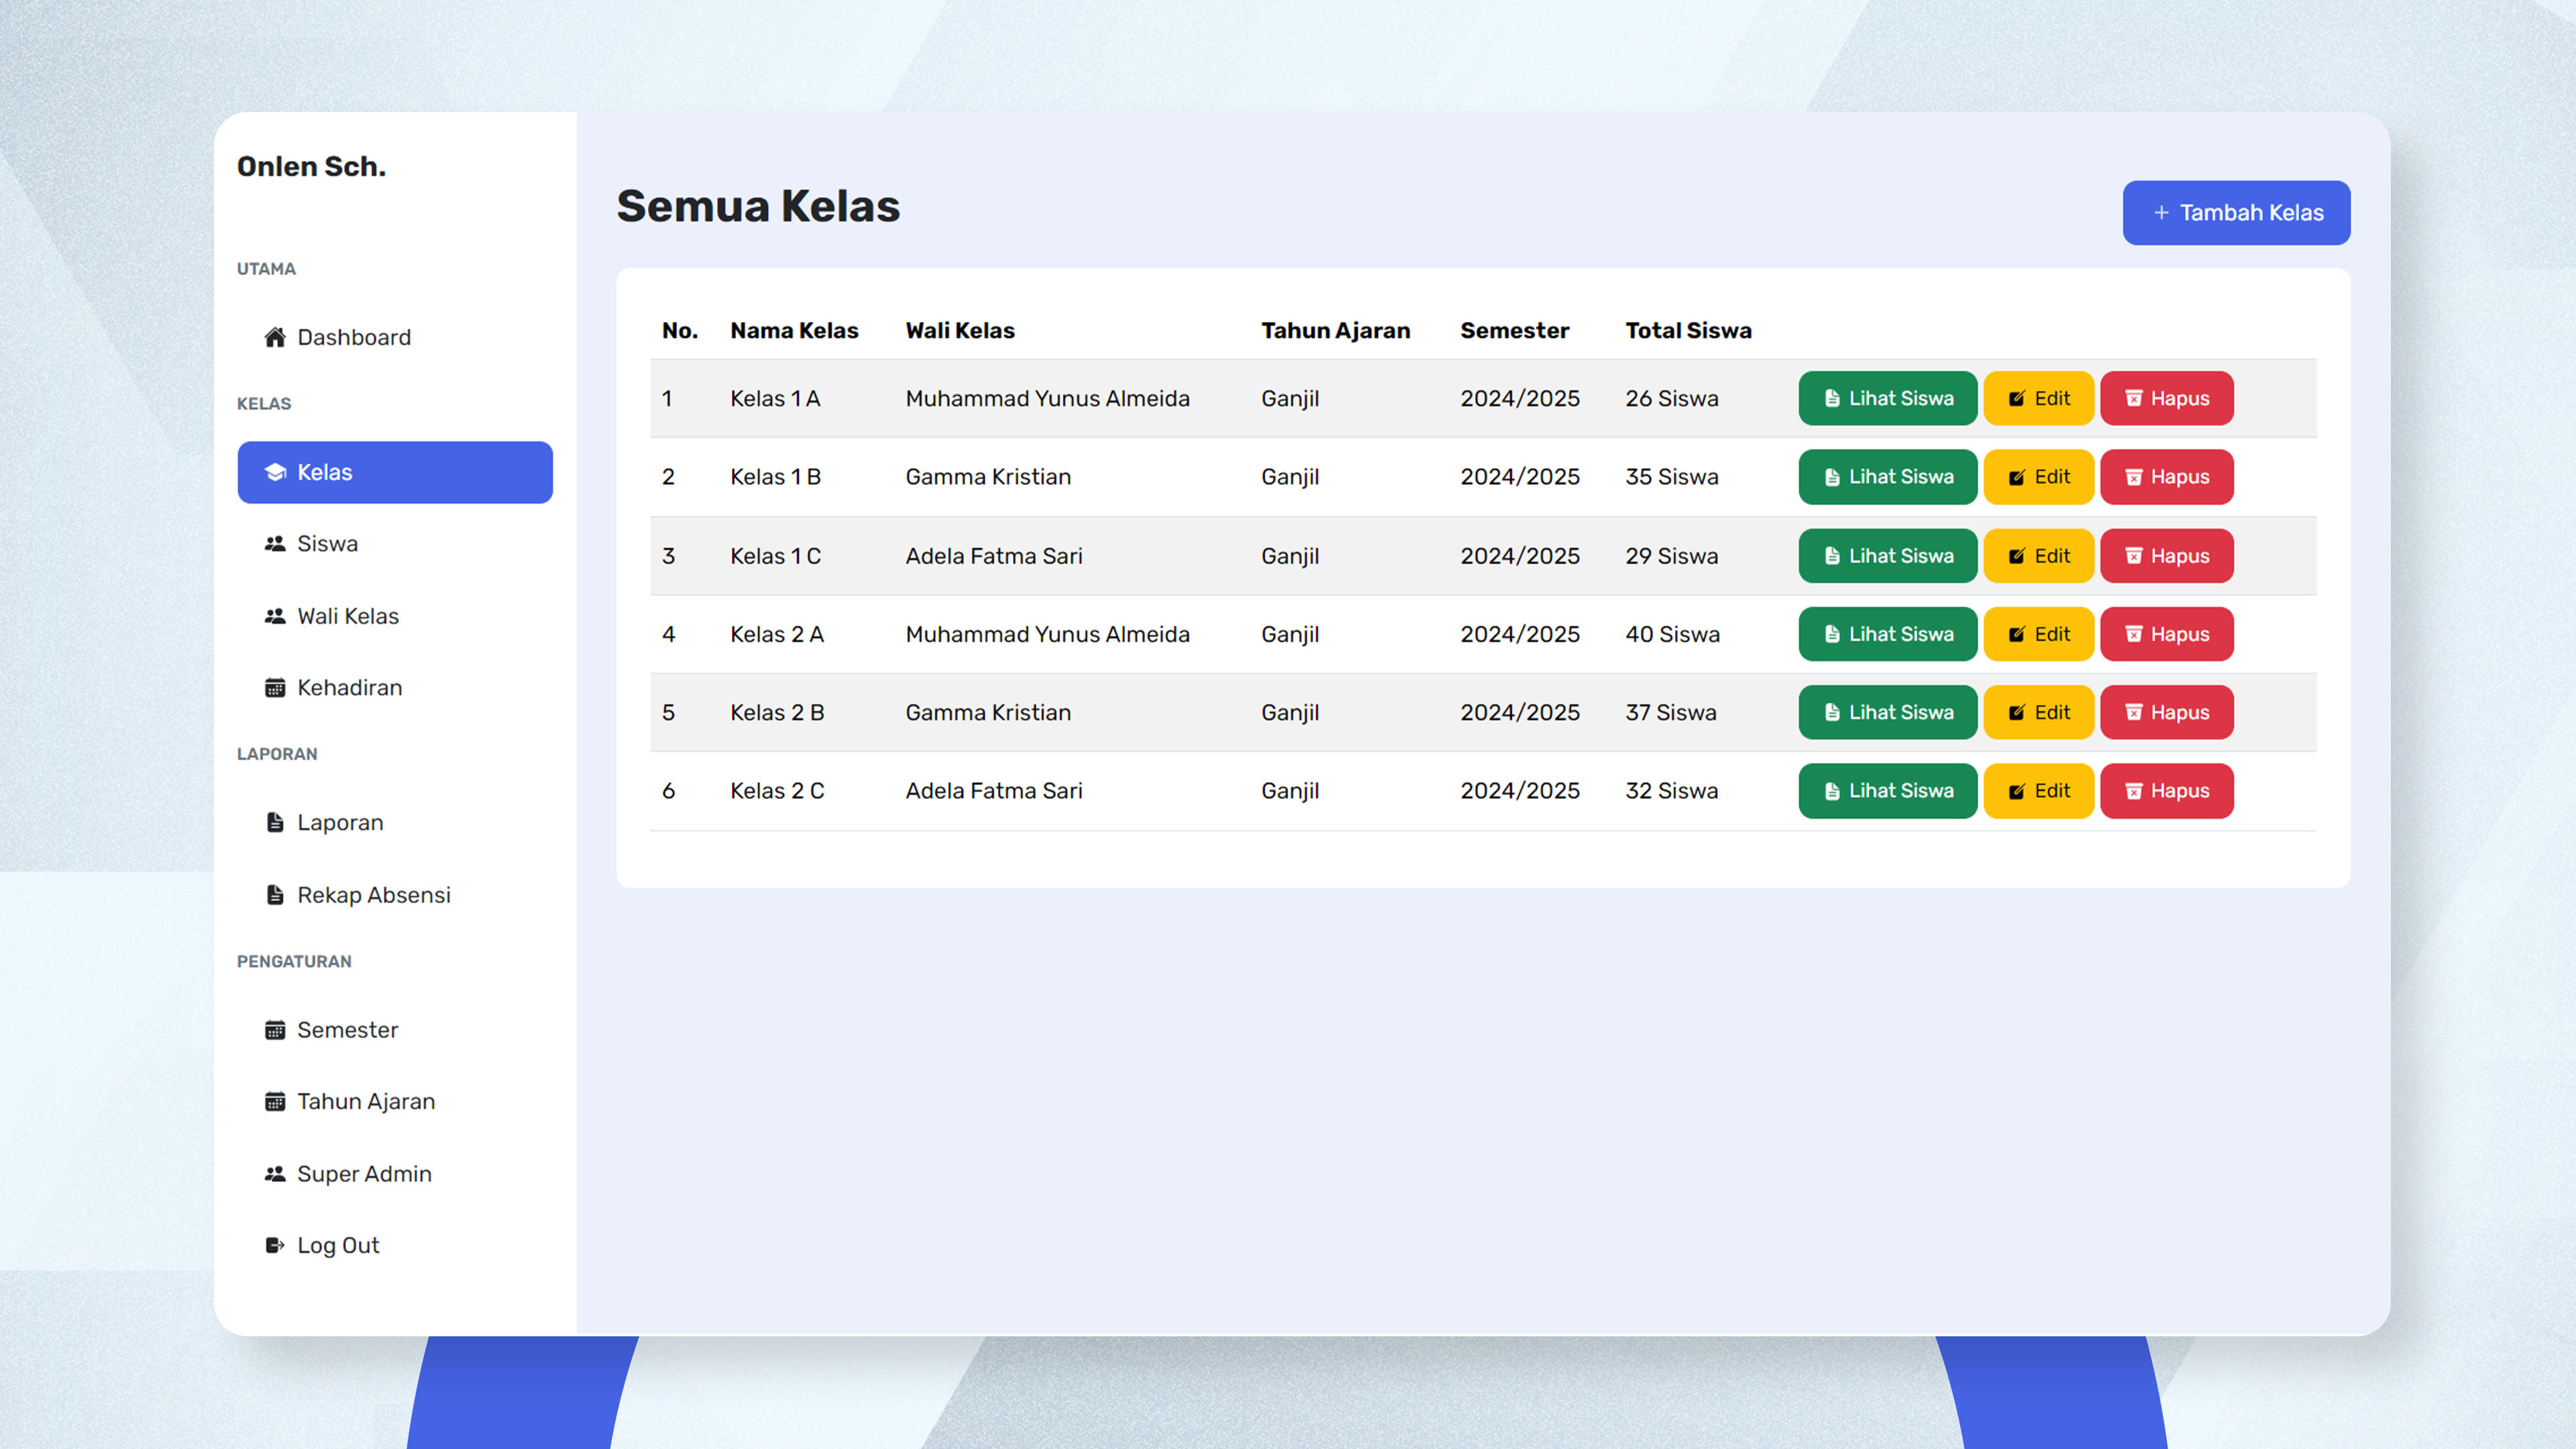Image resolution: width=2576 pixels, height=1449 pixels.
Task: Delete Kelas 2 A with Hapus
Action: pyautogui.click(x=2166, y=634)
